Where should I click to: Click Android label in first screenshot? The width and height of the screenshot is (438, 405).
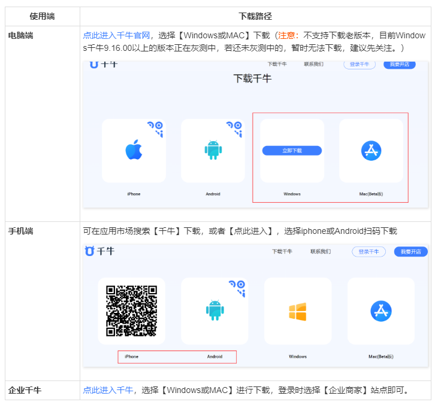213,194
